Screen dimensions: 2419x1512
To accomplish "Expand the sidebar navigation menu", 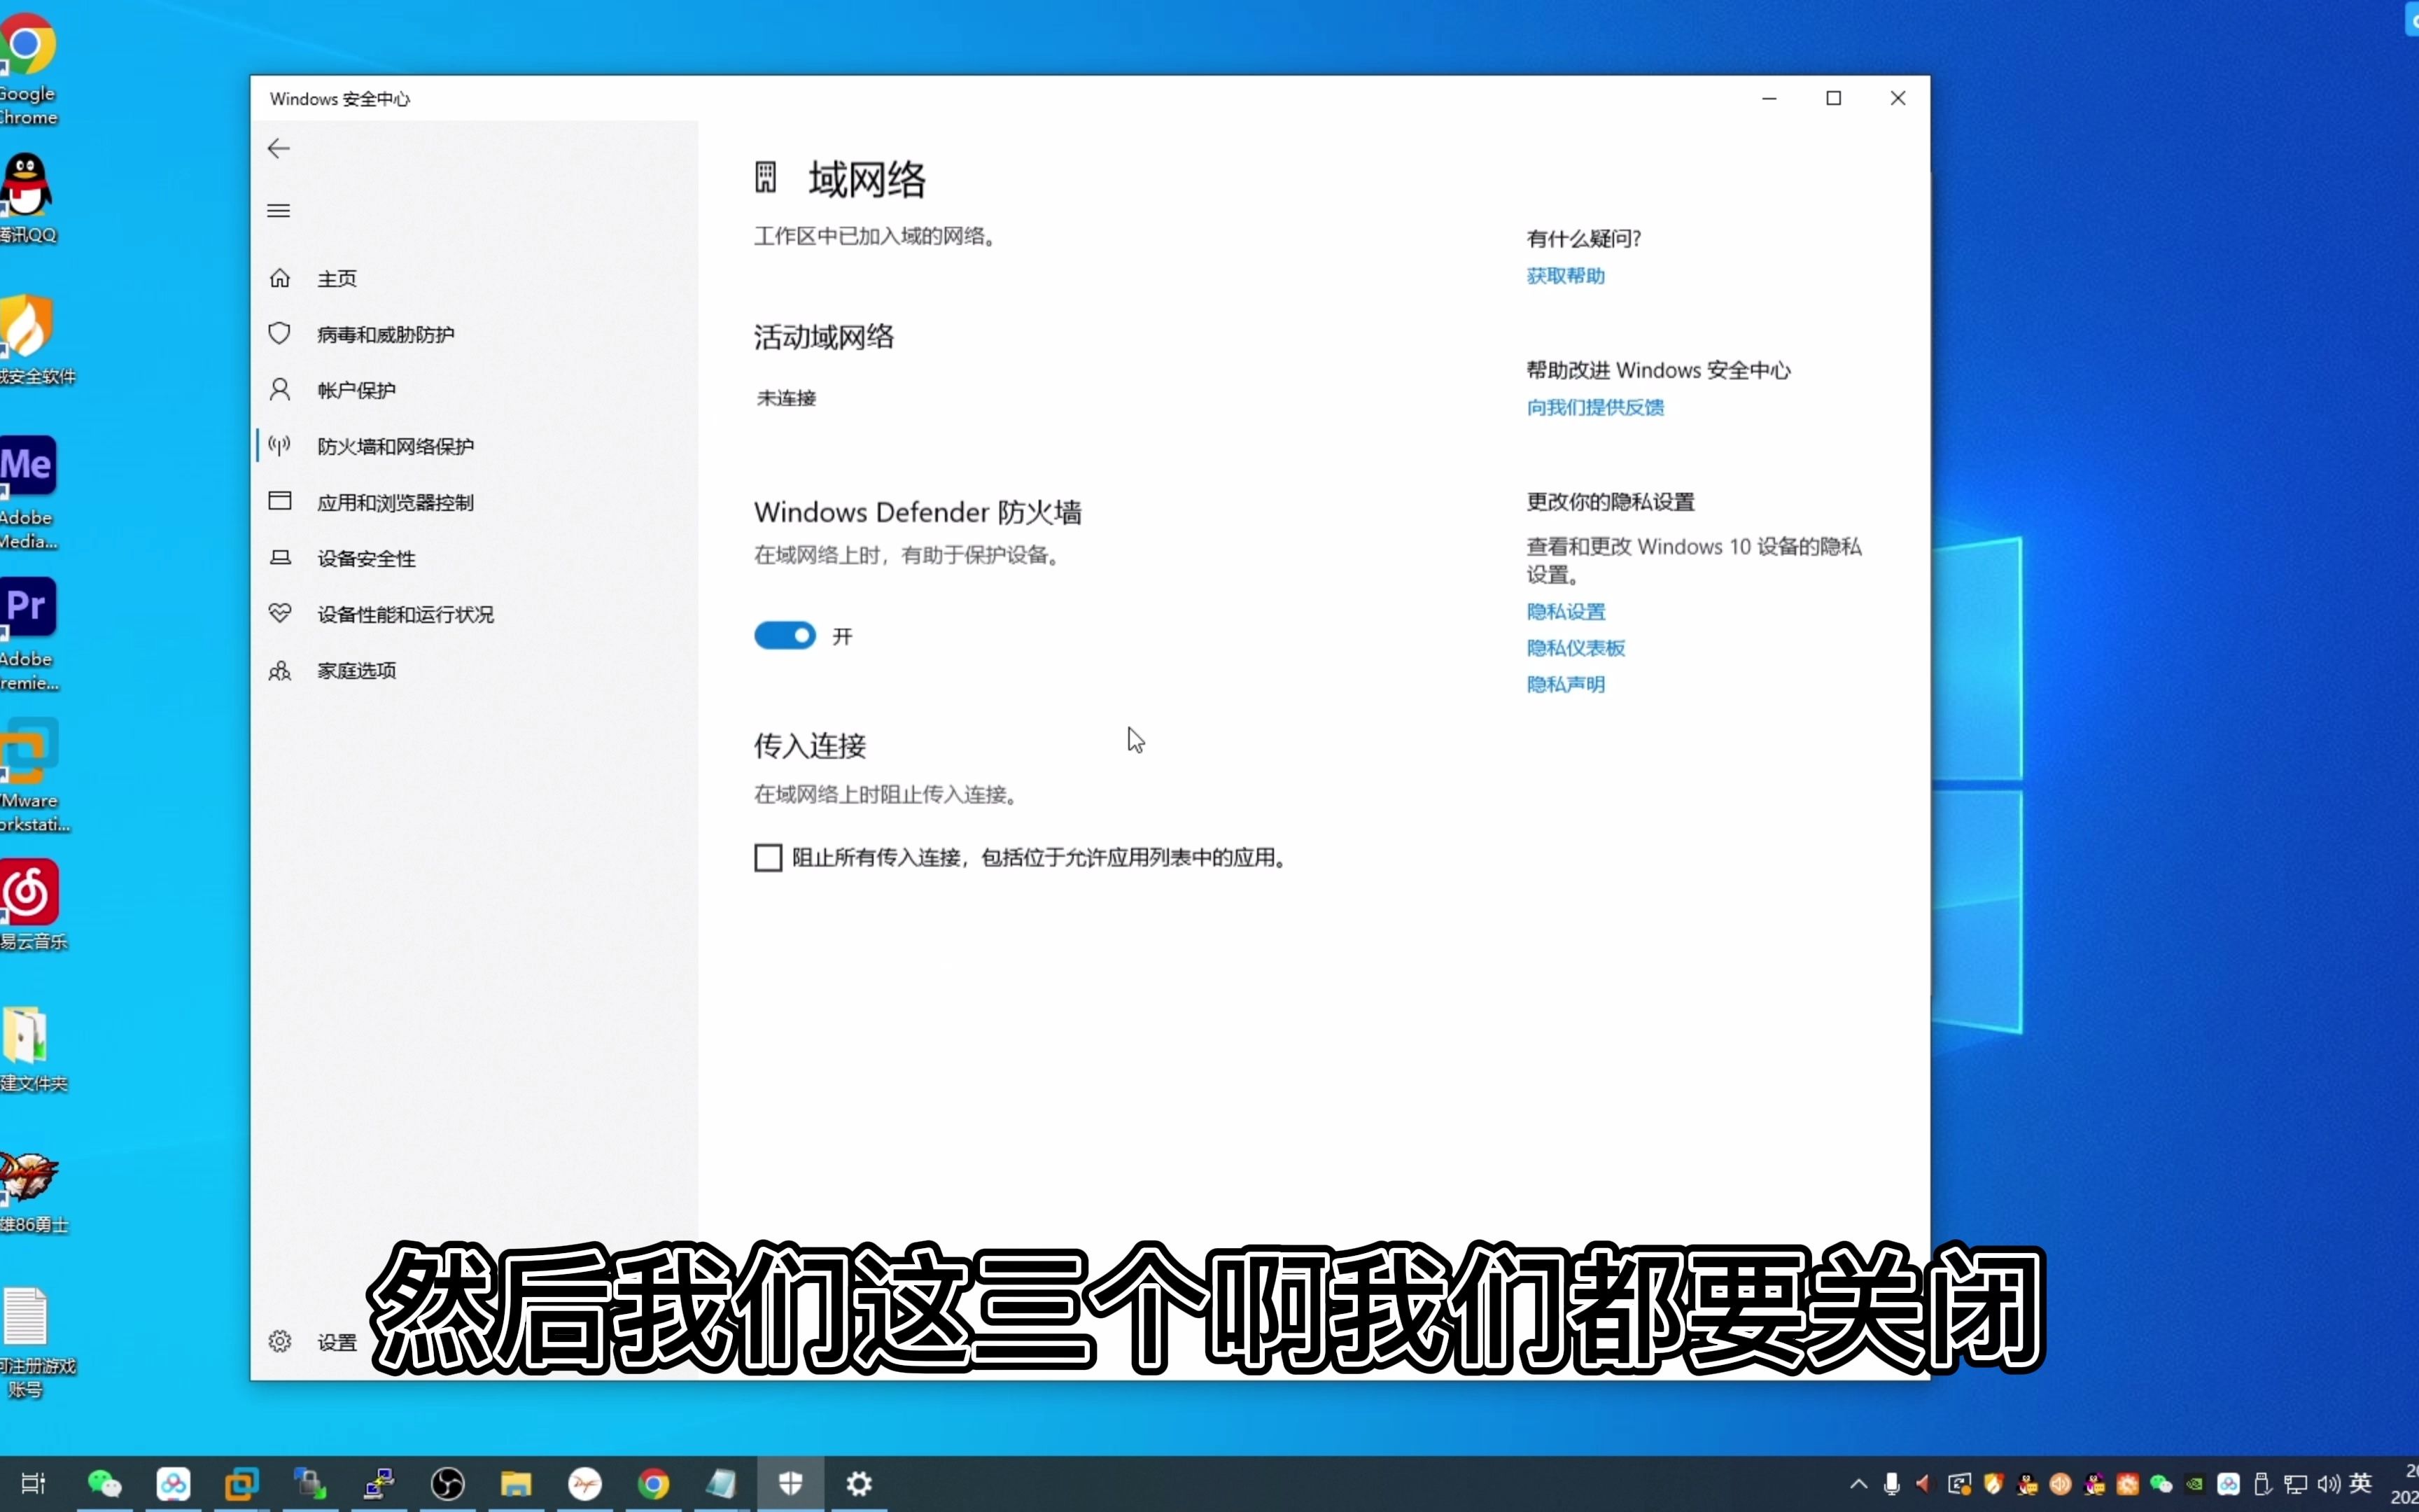I will pyautogui.click(x=279, y=211).
